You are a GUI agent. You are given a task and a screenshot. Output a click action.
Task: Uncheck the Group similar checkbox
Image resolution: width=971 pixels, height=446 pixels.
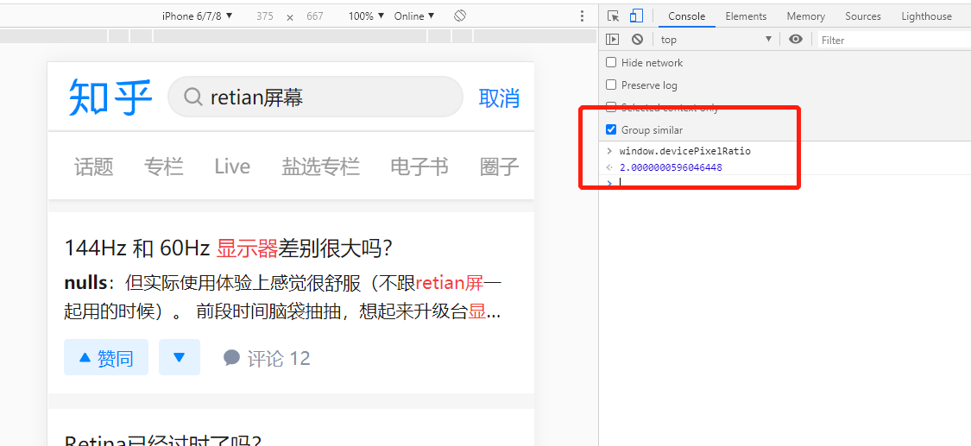(x=611, y=130)
